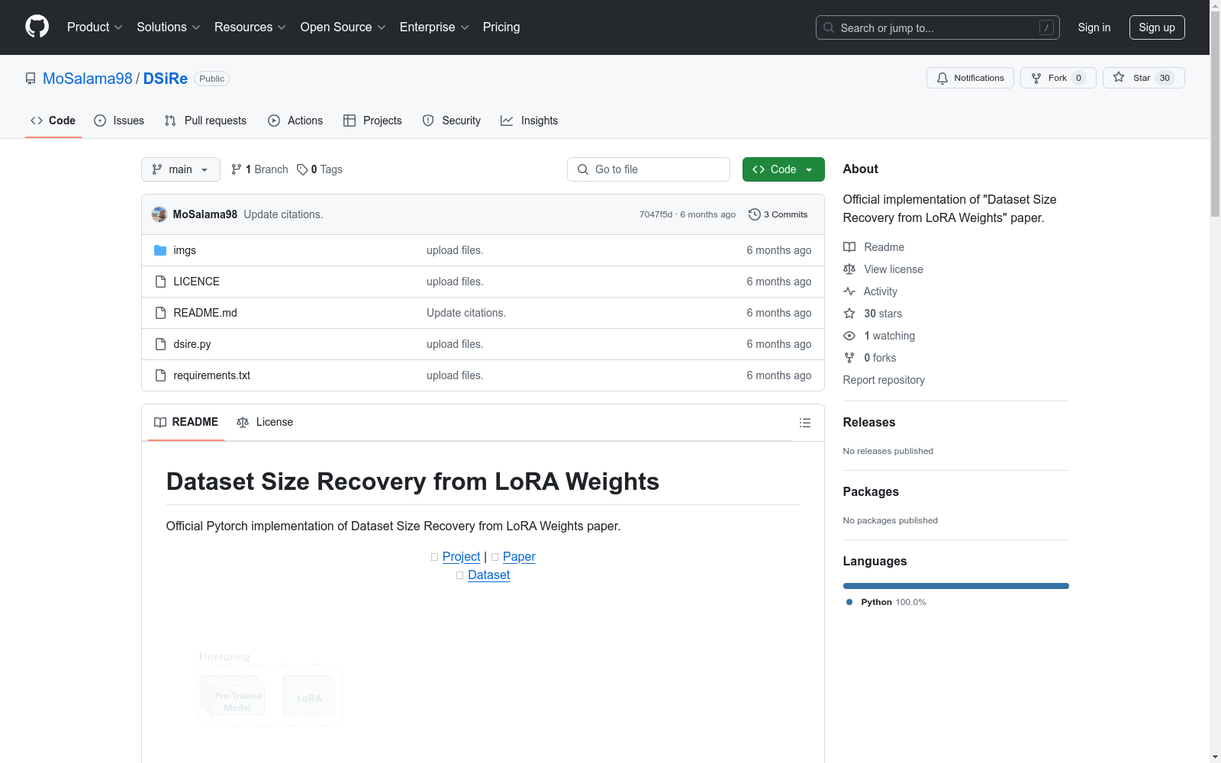The height and width of the screenshot is (763, 1221).
Task: Open the 3 Commits history link
Action: click(778, 214)
